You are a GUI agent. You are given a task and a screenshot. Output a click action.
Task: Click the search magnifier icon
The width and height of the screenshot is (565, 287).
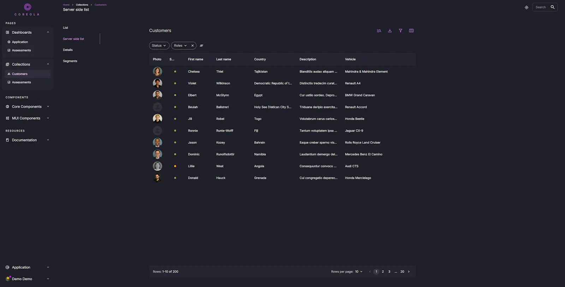[x=553, y=7]
